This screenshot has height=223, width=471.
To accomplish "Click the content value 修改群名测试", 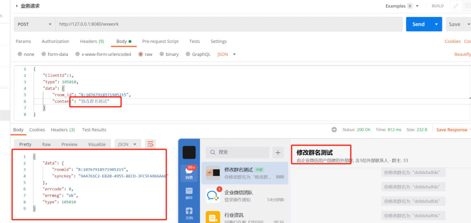I will (94, 101).
